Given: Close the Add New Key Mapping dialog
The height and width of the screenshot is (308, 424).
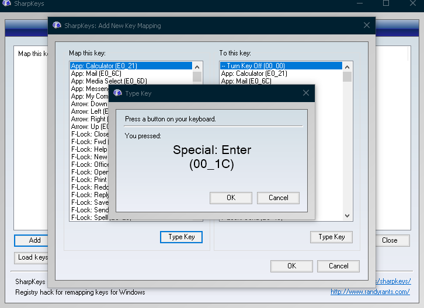Looking at the screenshot, I should click(x=367, y=26).
